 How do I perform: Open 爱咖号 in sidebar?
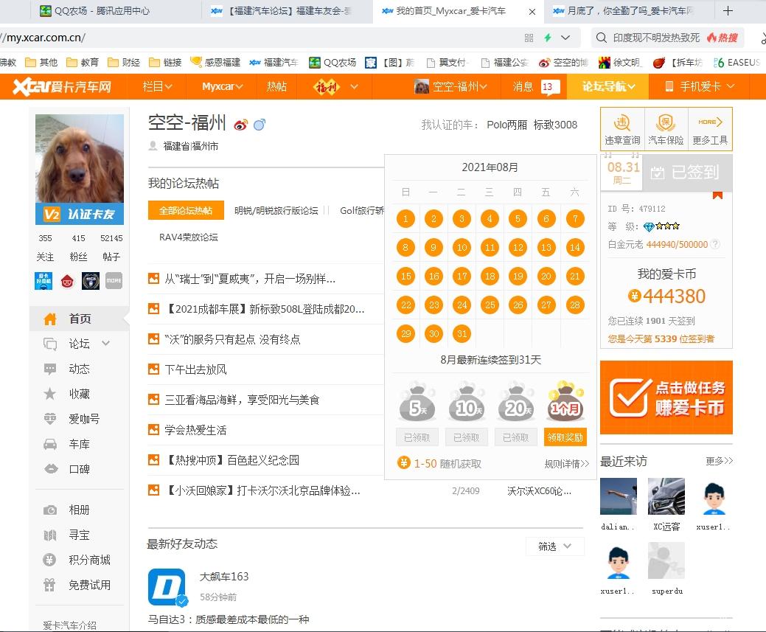(x=83, y=419)
